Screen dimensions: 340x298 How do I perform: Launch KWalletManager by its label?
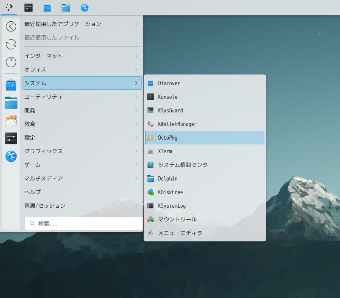coord(177,124)
